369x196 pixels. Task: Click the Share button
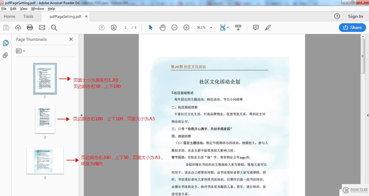click(352, 27)
